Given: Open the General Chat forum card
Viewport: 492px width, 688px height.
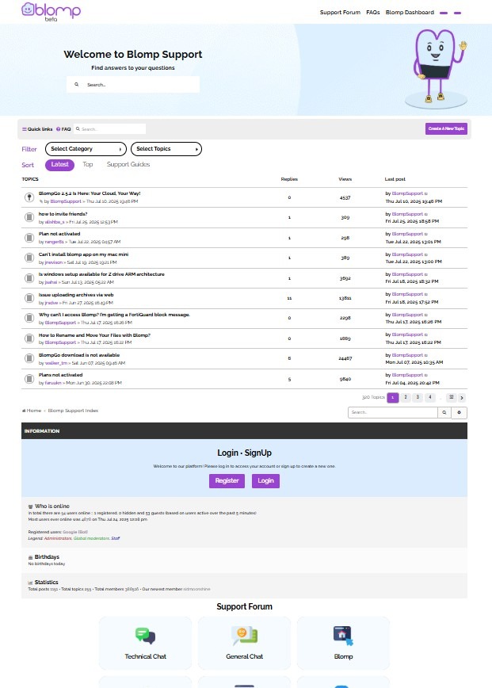Looking at the screenshot, I should [x=244, y=643].
